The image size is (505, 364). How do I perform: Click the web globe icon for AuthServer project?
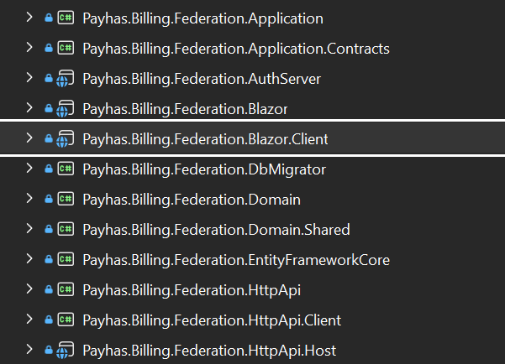coord(66,79)
